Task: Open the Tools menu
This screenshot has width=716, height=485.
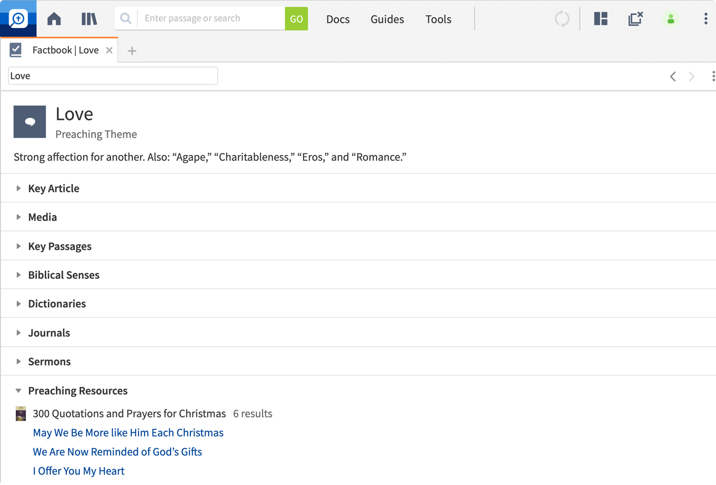Action: pyautogui.click(x=438, y=19)
